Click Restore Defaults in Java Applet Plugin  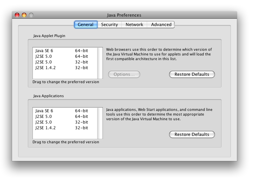[x=192, y=74]
